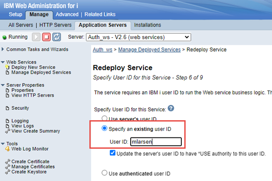Viewport: 272px width, 181px height.
Task: Click Manage Deployed Services breadcrumb link
Action: [x=150, y=50]
